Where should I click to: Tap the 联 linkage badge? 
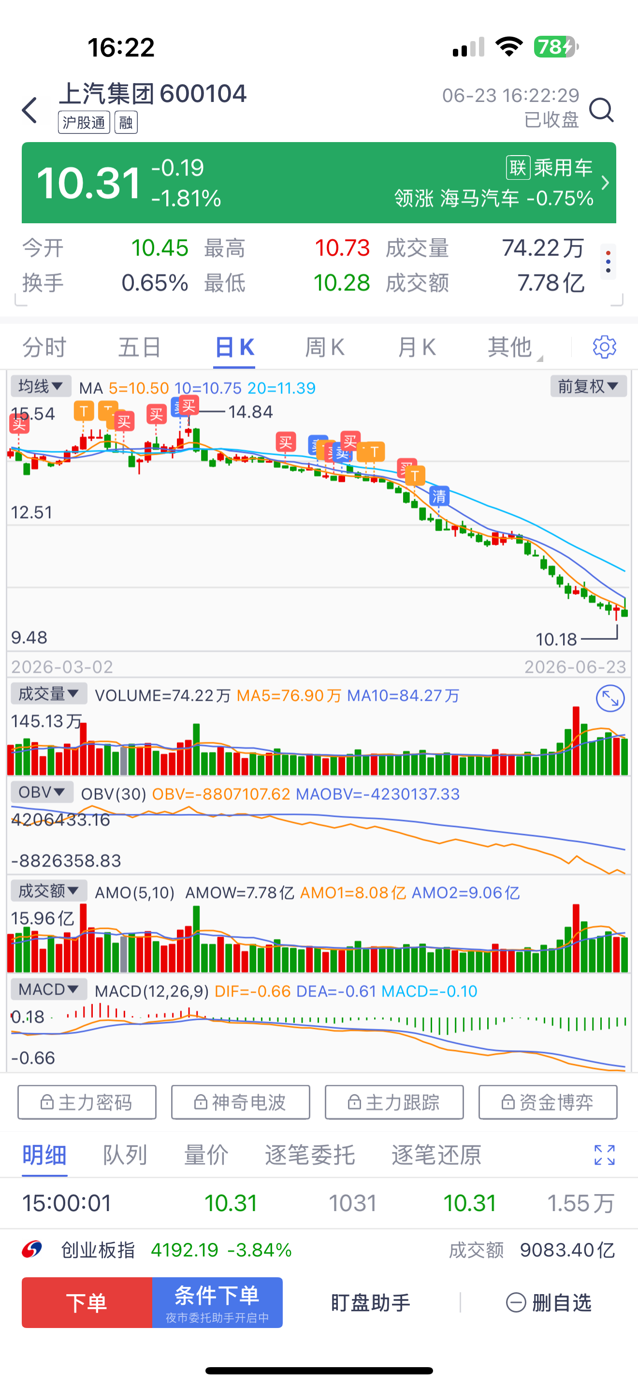coord(518,168)
